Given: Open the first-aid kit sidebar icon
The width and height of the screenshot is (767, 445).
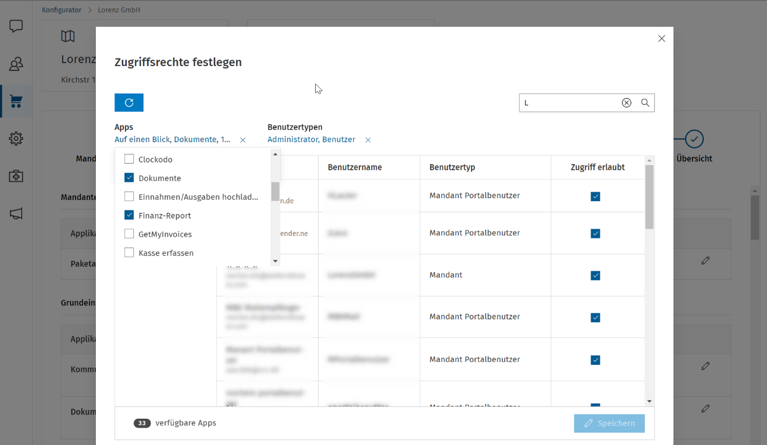Looking at the screenshot, I should [16, 176].
